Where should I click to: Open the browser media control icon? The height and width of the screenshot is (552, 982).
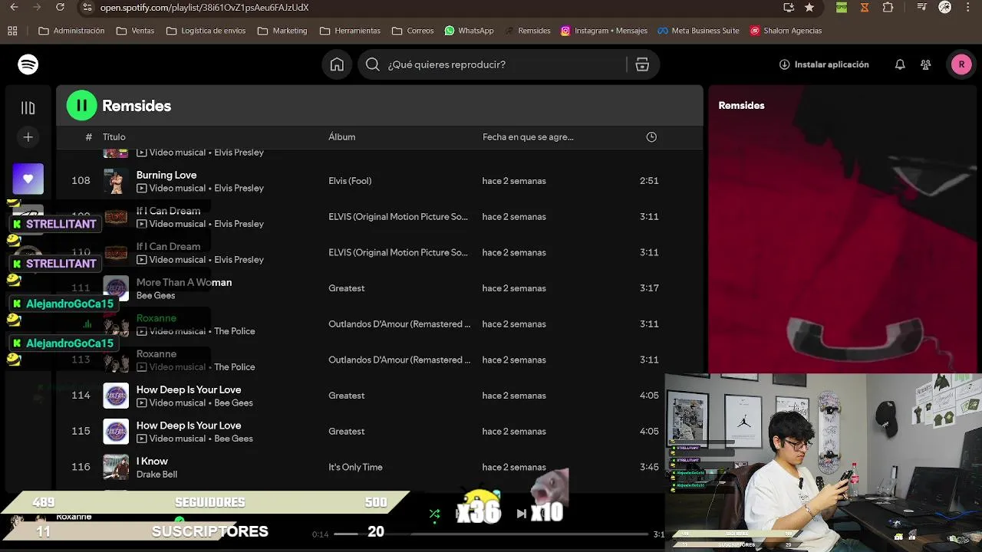[x=922, y=8]
